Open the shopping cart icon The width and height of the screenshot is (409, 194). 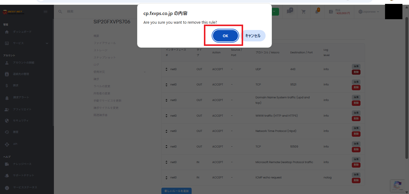(304, 12)
